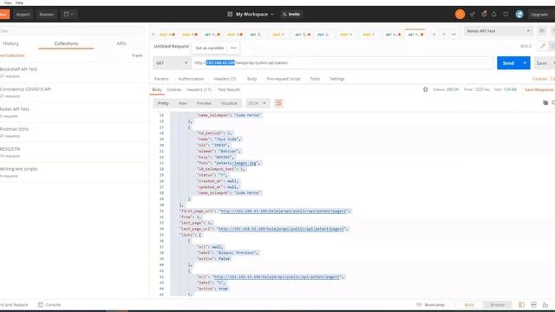Open the APIs sidebar tab
This screenshot has height=312, width=555.
pos(121,43)
